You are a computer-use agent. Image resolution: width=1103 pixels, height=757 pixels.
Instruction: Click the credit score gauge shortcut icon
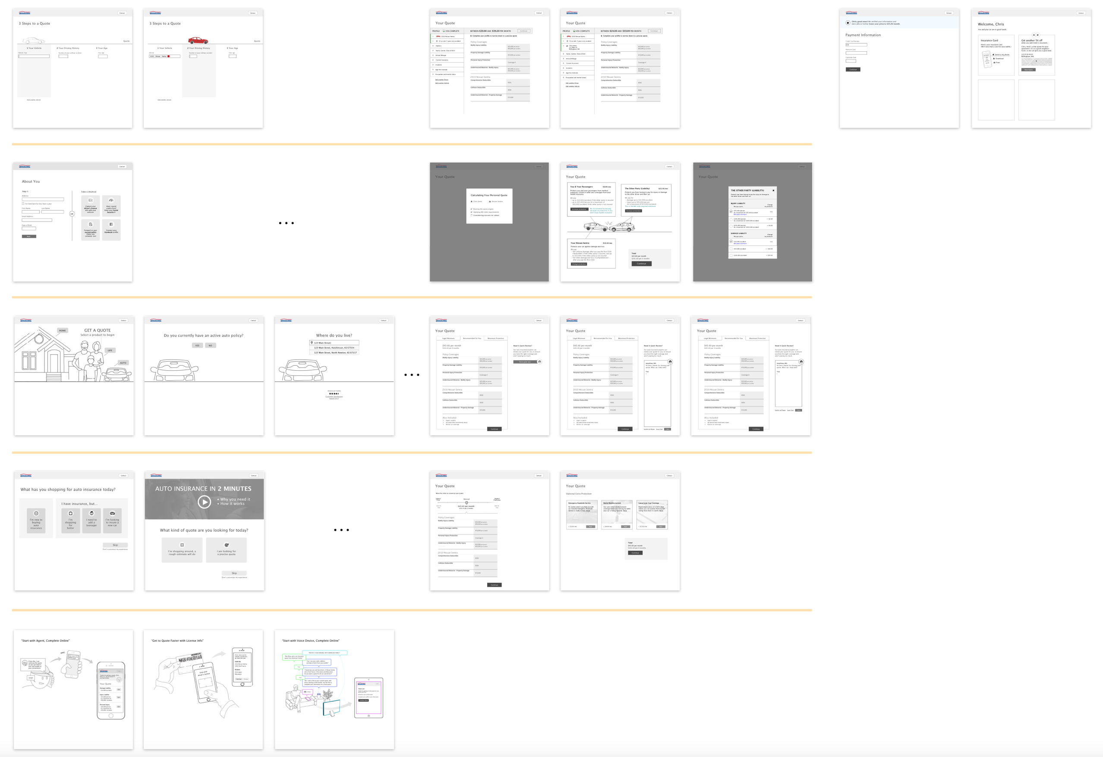(x=111, y=200)
